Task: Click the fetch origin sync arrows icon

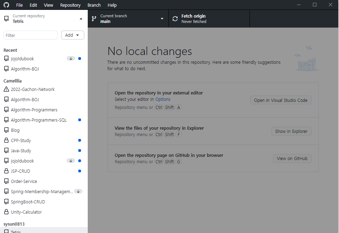Action: [175, 19]
